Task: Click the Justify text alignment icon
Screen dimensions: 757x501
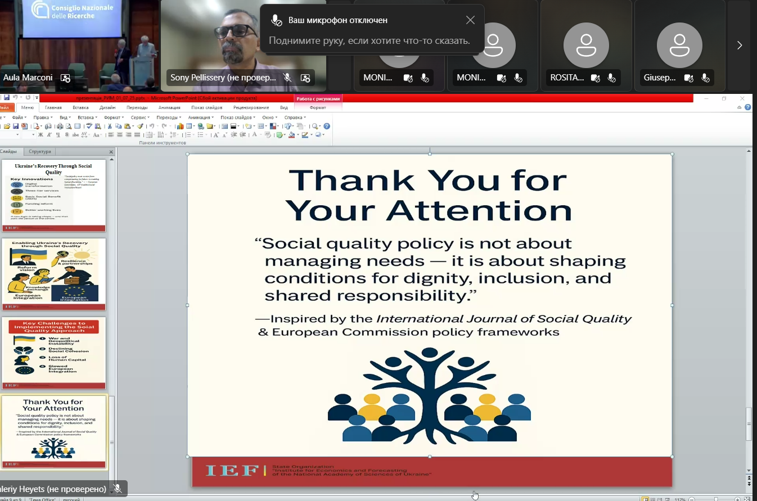Action: pos(137,135)
